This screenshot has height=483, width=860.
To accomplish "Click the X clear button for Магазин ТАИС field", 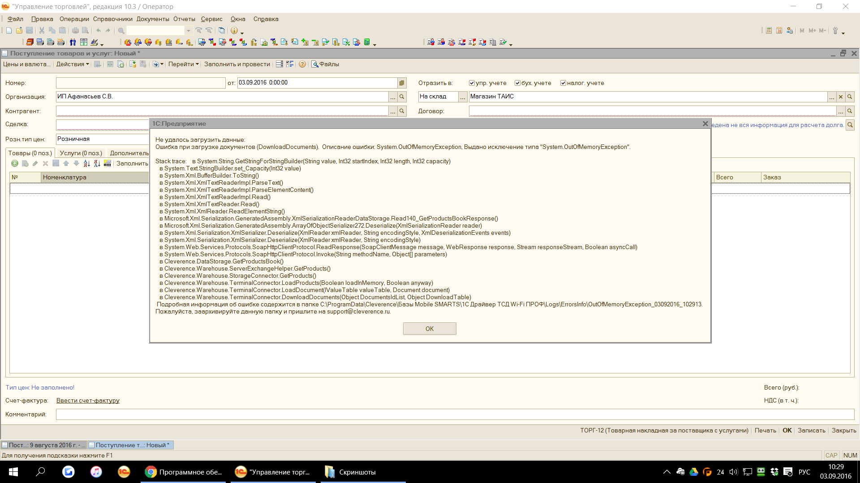I will click(x=841, y=97).
